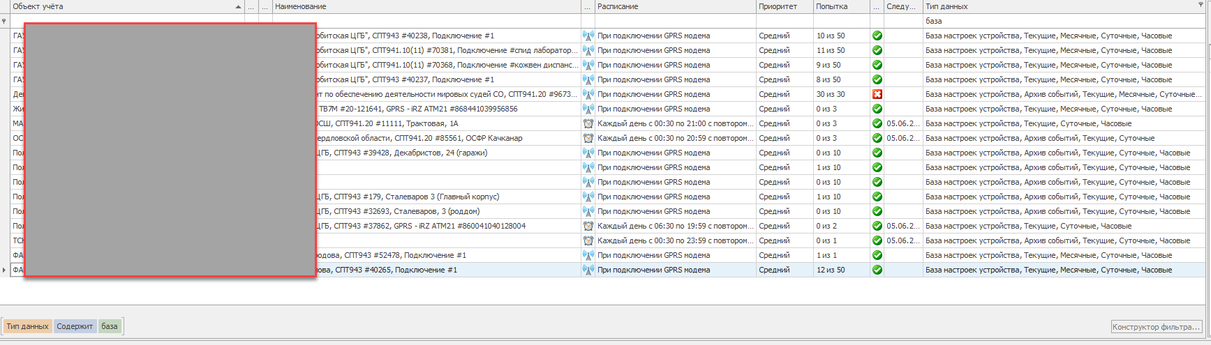Select 05.06.2... next date in #11111 row

click(x=903, y=123)
